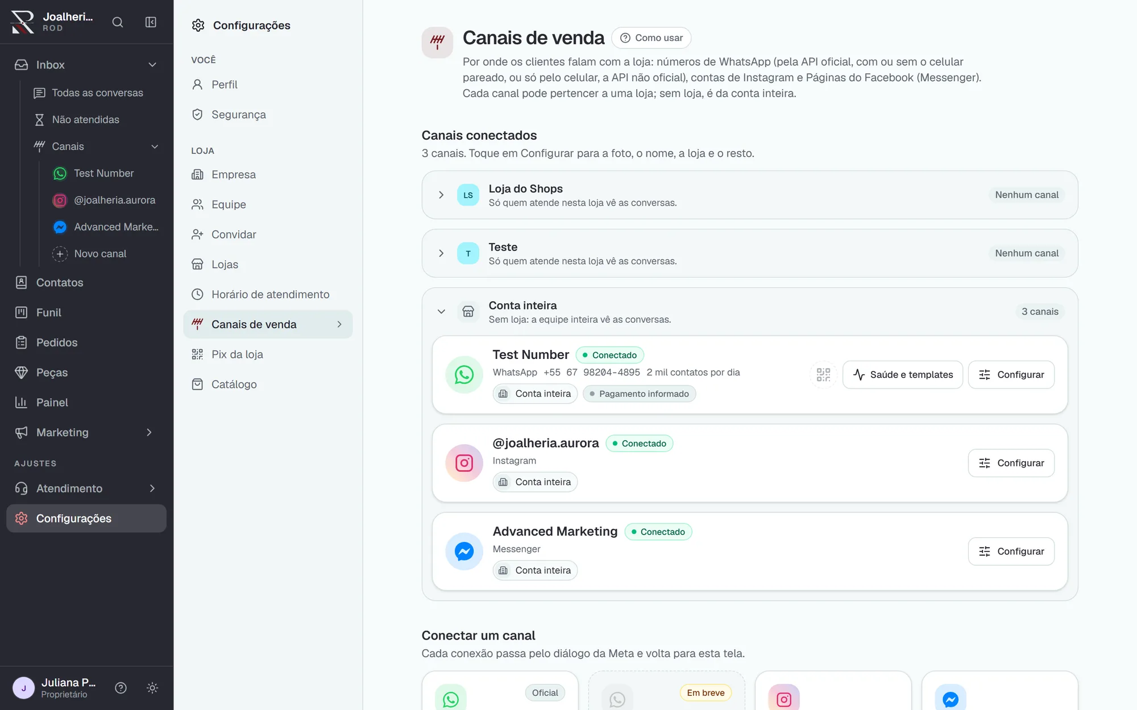Click the Pagamento informado badge
1137x710 pixels.
(x=639, y=394)
